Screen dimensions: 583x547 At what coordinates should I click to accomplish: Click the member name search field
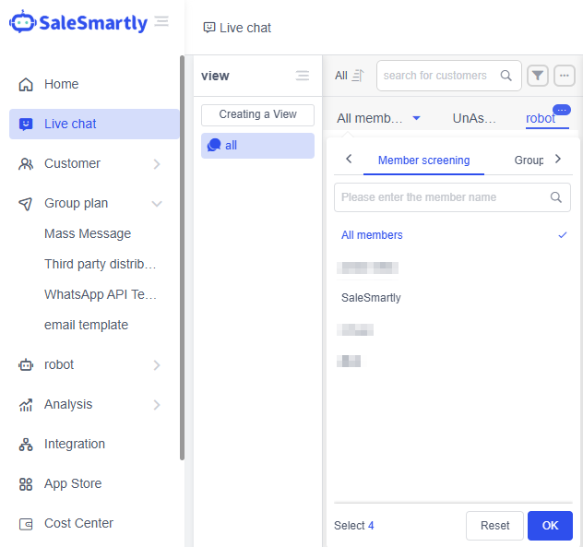click(x=443, y=197)
